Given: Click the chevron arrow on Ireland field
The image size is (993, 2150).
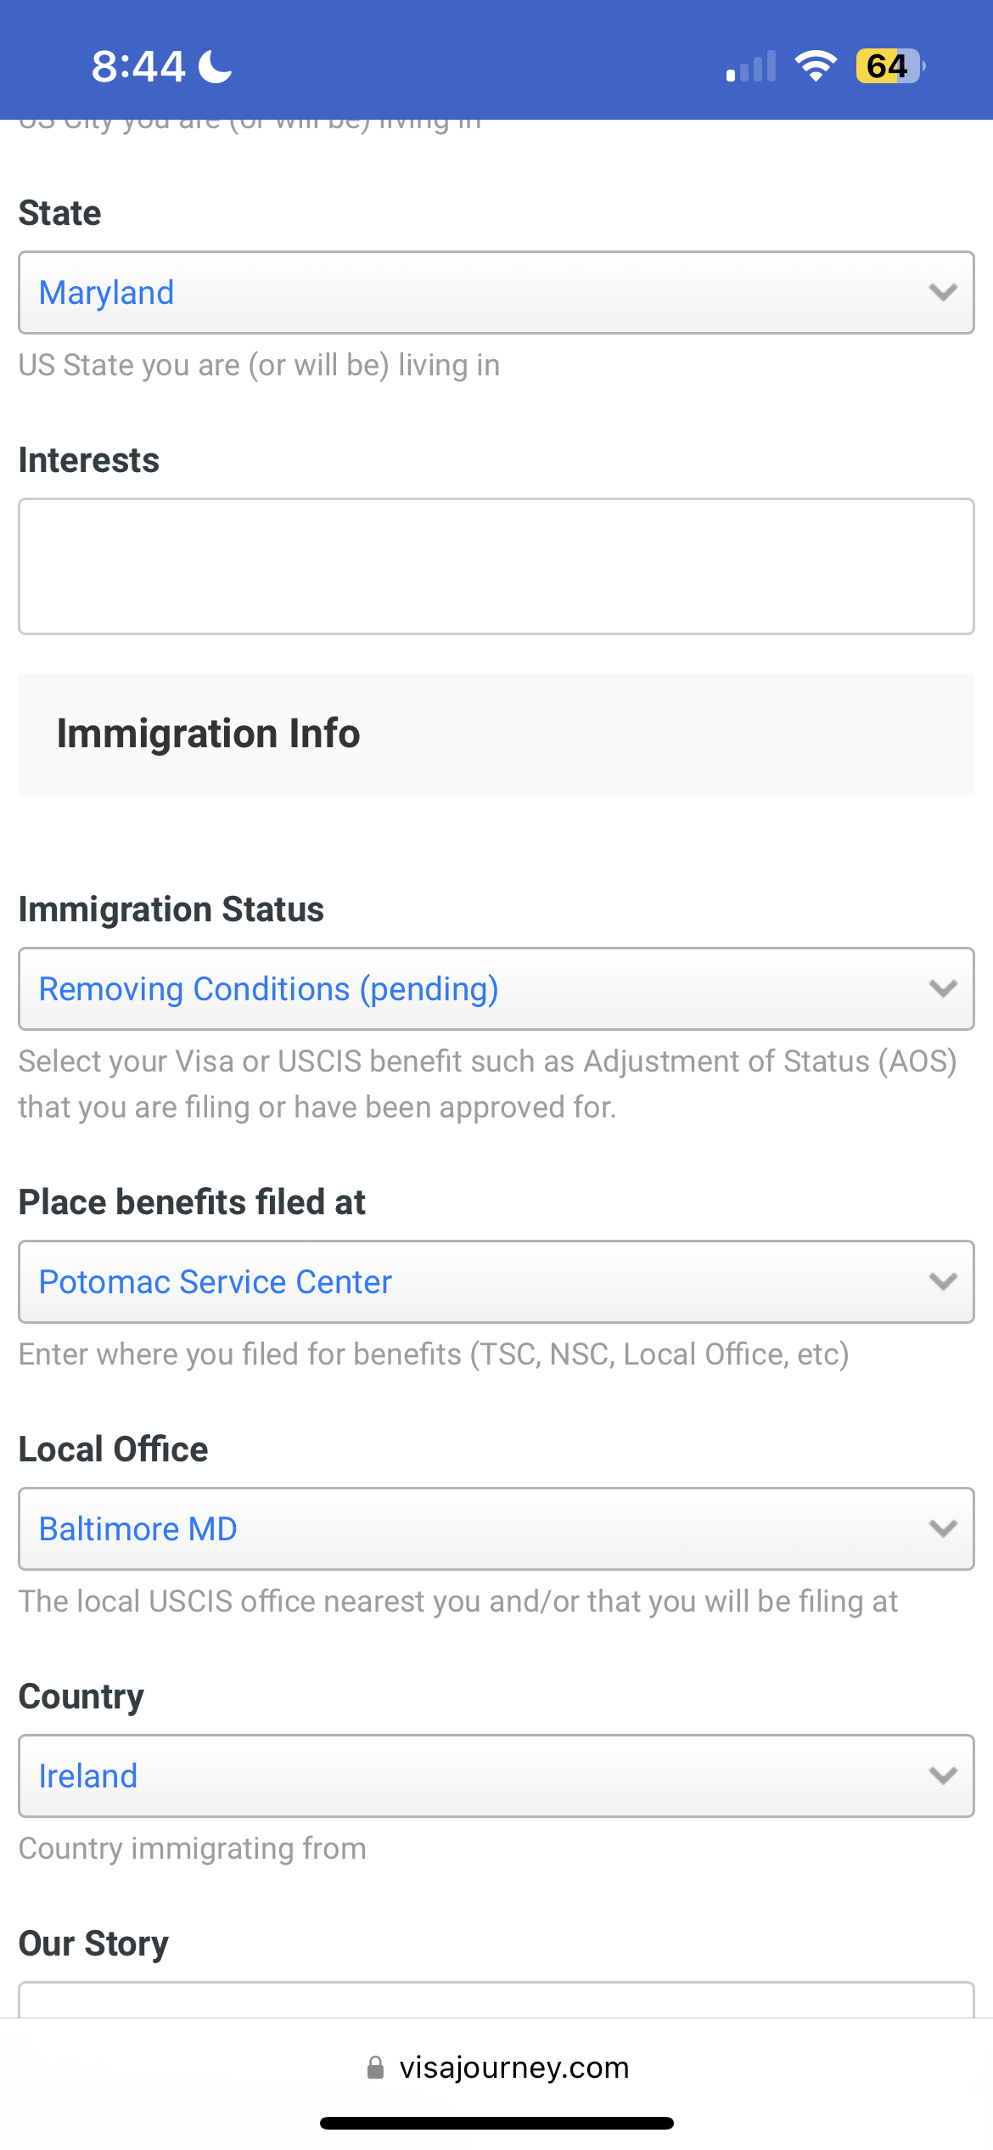Looking at the screenshot, I should point(943,1776).
